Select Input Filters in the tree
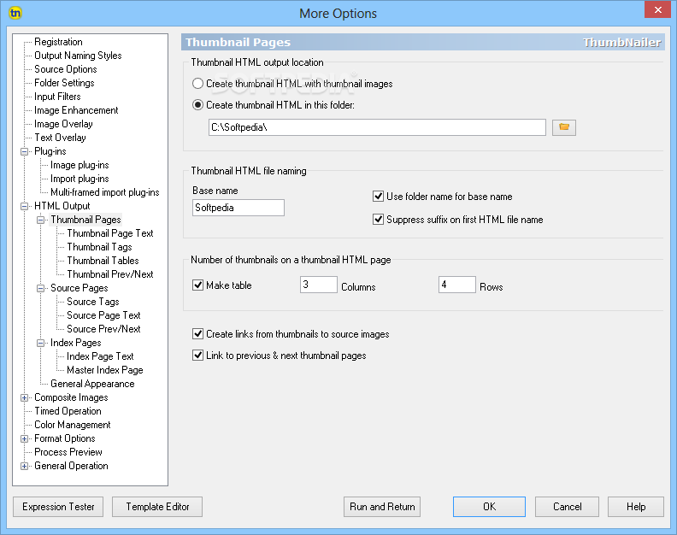 pos(57,97)
